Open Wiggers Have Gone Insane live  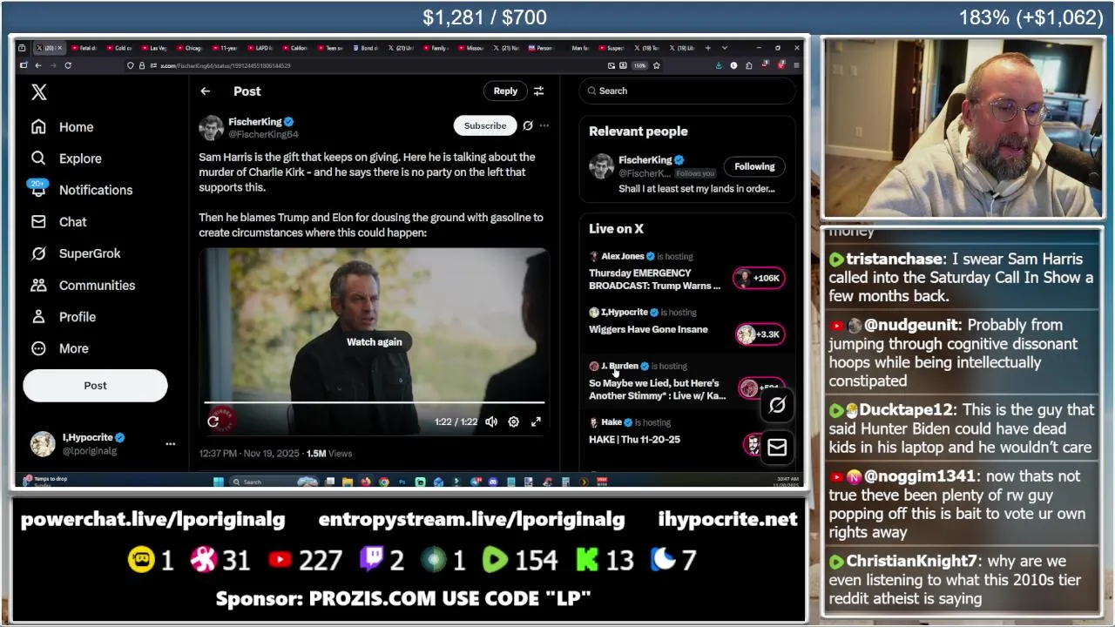tap(648, 330)
